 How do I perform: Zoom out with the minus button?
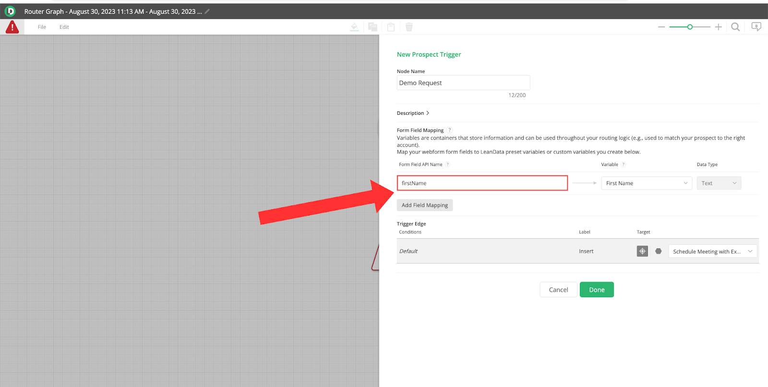pos(661,27)
